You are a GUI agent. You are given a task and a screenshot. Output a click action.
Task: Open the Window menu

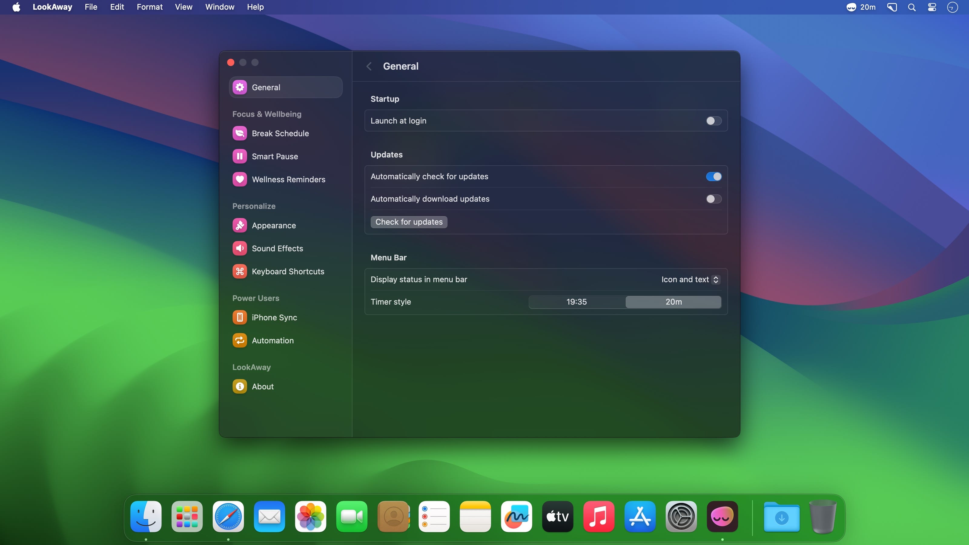220,7
